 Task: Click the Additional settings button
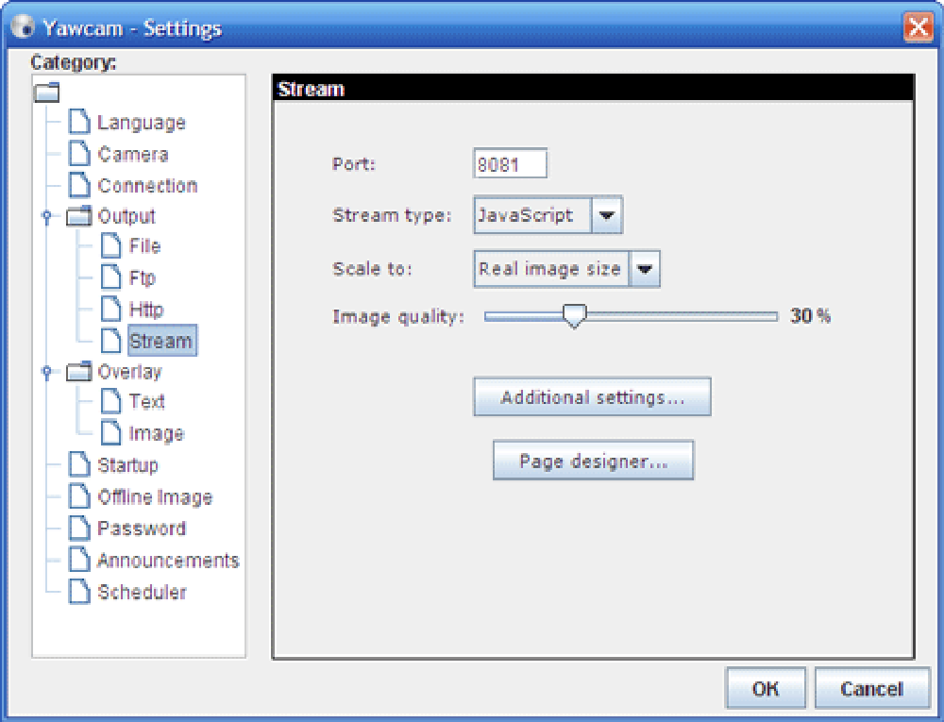[592, 397]
